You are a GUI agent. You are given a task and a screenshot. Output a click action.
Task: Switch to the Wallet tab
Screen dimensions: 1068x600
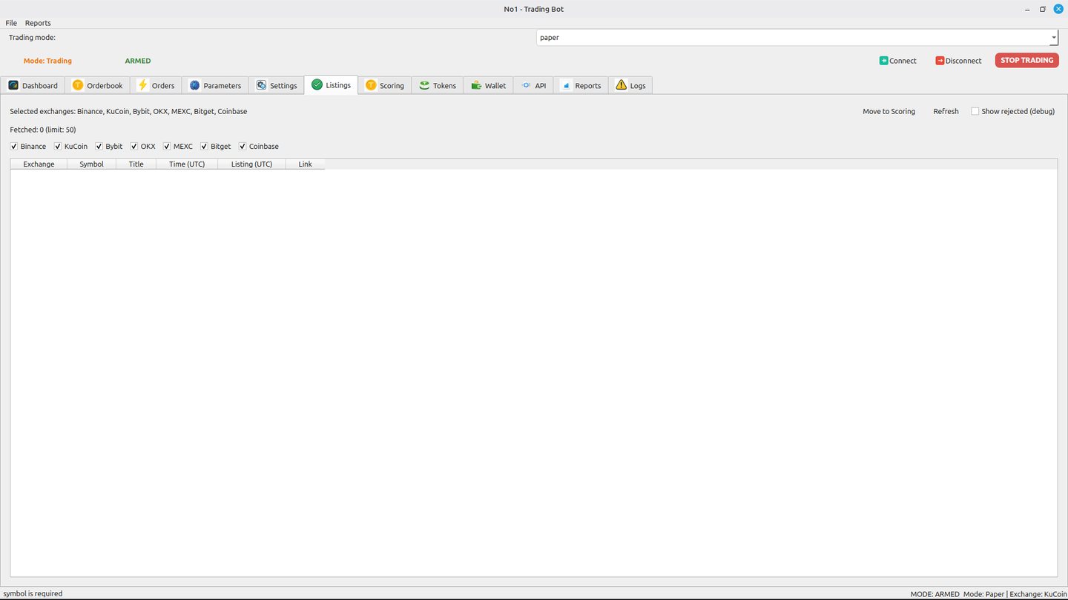pyautogui.click(x=489, y=85)
